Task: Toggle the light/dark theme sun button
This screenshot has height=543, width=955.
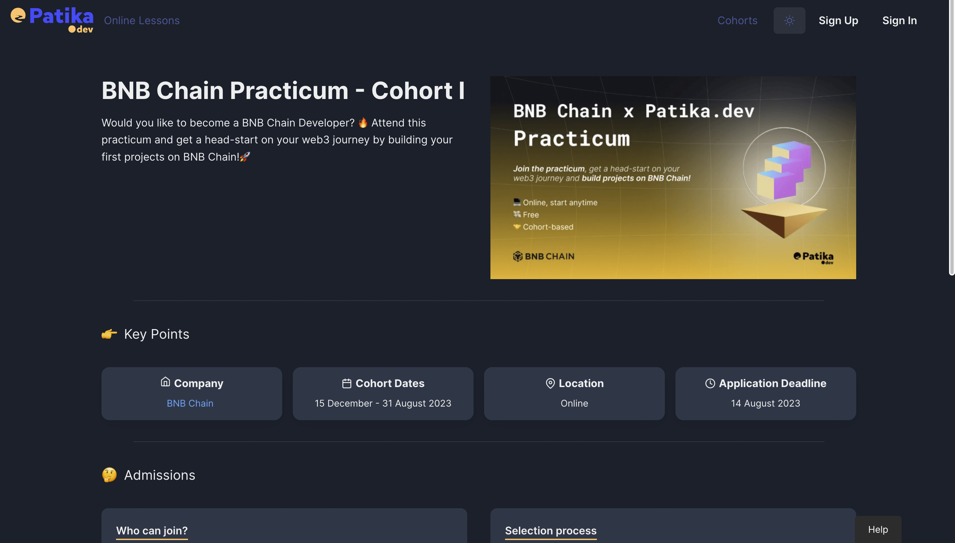Action: (789, 21)
